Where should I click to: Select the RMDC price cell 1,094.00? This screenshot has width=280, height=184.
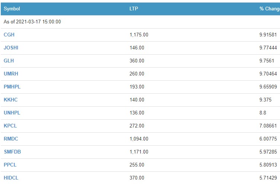point(139,139)
